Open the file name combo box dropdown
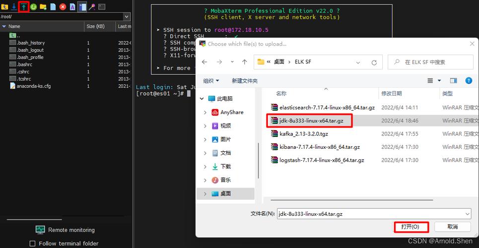The width and height of the screenshot is (479, 248). click(x=467, y=214)
